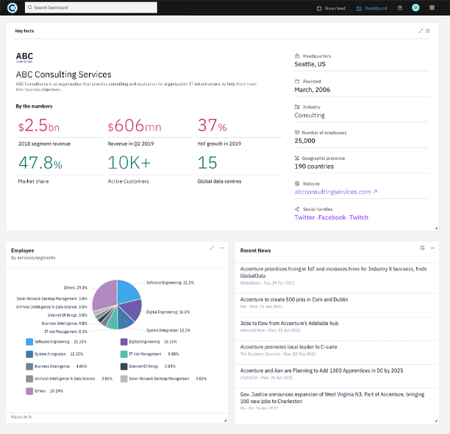450x434 pixels.
Task: Click the Geographic presence icon
Action: click(297, 158)
